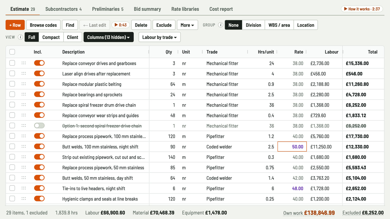
Task: Check the box for Replace conveyor drives and gearboxes
Action: pos(12,63)
